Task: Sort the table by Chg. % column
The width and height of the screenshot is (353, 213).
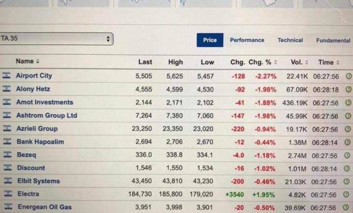Action: pos(263,62)
